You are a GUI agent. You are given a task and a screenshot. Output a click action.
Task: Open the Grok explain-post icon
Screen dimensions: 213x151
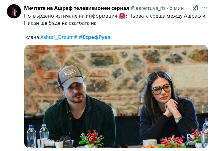tap(195, 8)
